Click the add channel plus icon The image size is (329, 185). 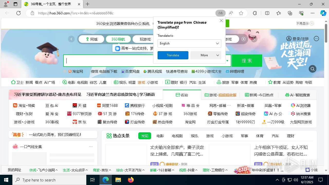point(243,39)
